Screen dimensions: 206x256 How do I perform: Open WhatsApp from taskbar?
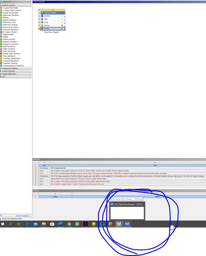click(77, 224)
